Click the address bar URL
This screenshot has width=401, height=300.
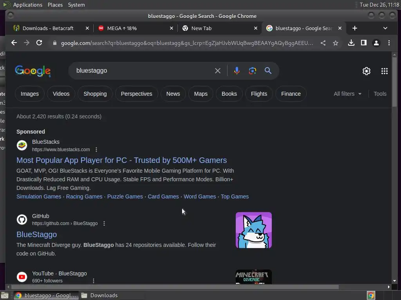[187, 43]
